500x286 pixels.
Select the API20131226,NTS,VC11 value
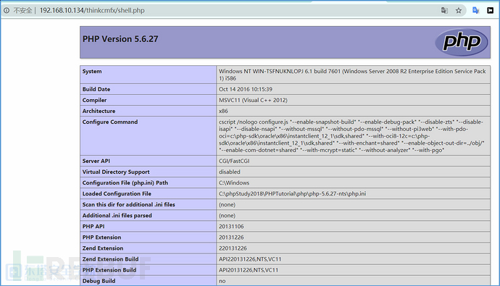pyautogui.click(x=249, y=270)
